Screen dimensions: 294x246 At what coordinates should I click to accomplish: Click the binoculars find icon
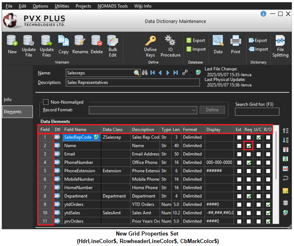pos(145,73)
